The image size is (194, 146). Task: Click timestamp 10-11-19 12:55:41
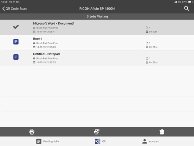pos(46,32)
